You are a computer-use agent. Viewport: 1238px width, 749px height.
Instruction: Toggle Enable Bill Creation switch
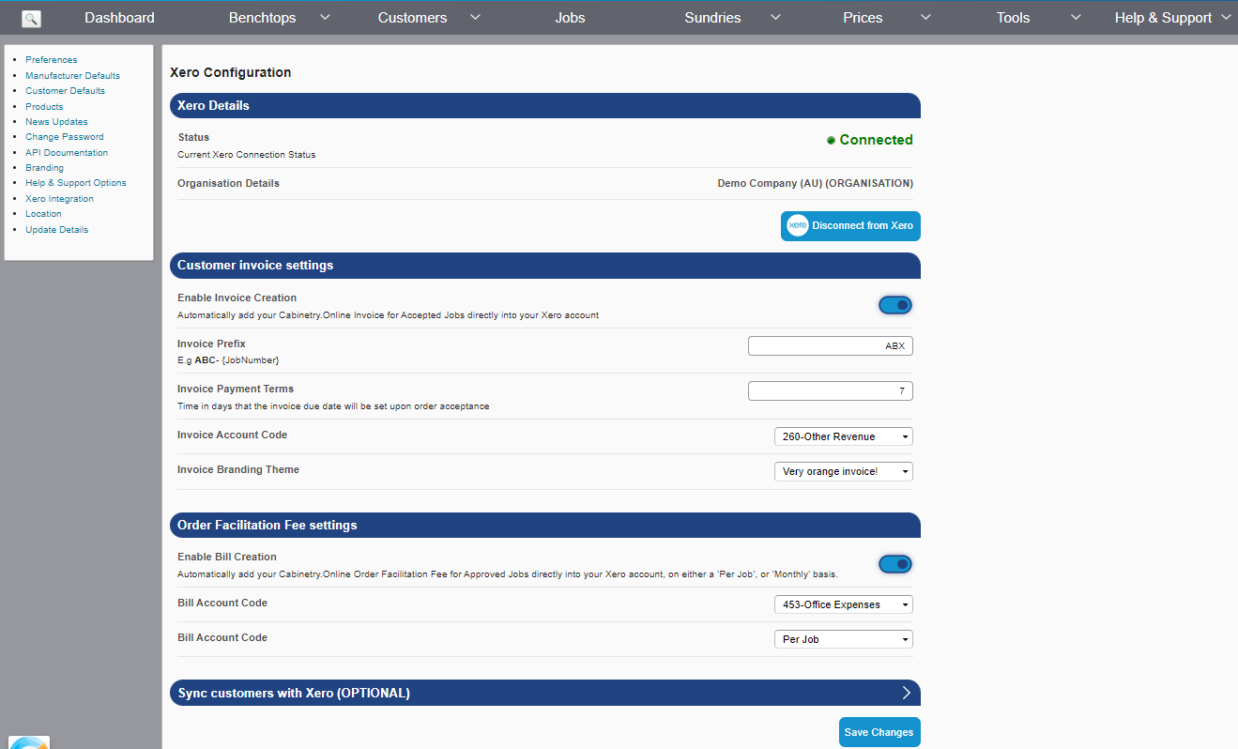click(x=895, y=564)
